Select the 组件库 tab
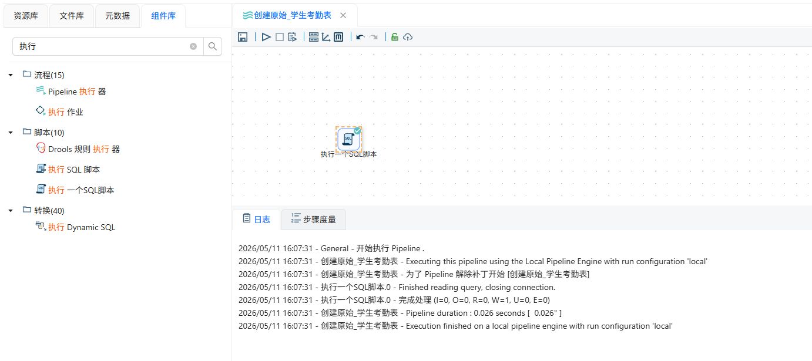The width and height of the screenshot is (812, 361). (x=163, y=16)
